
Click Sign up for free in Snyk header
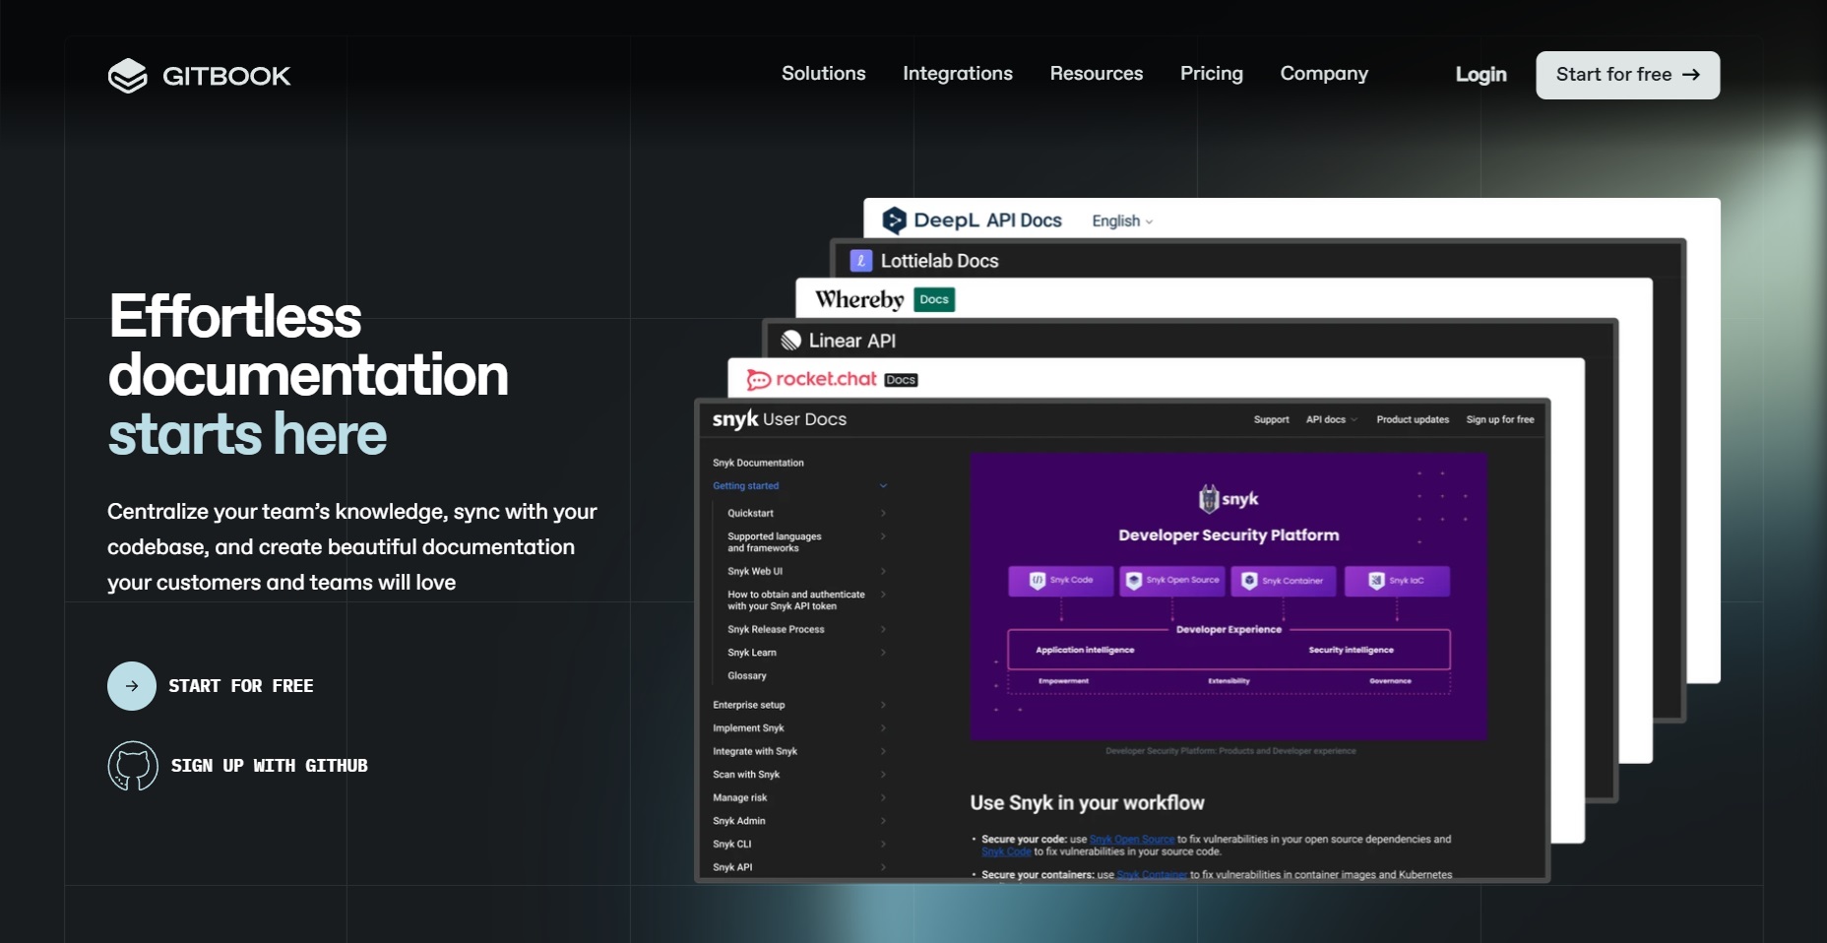point(1500,419)
